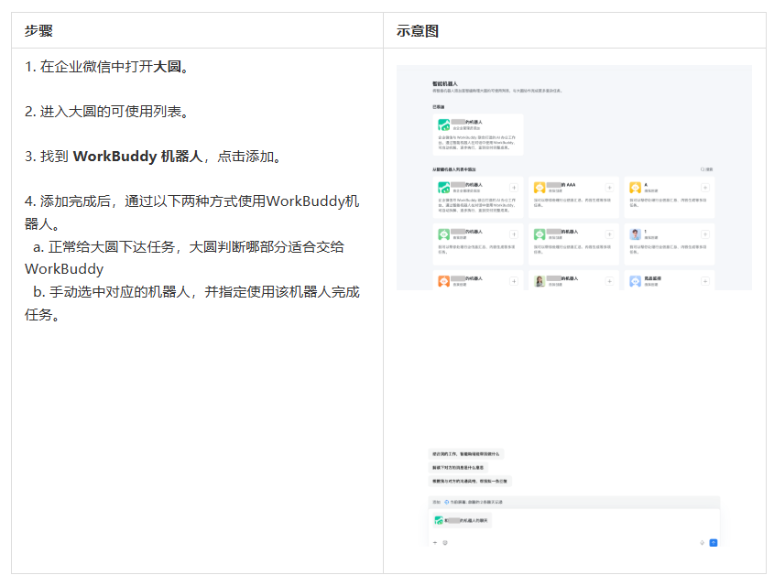774x586 pixels.
Task: Add the robot named "1" with its plus icon
Action: (x=705, y=234)
